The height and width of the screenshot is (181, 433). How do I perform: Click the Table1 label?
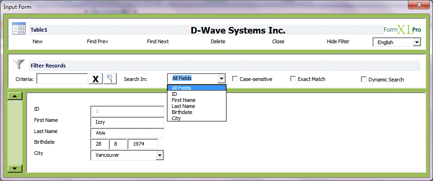coord(39,30)
